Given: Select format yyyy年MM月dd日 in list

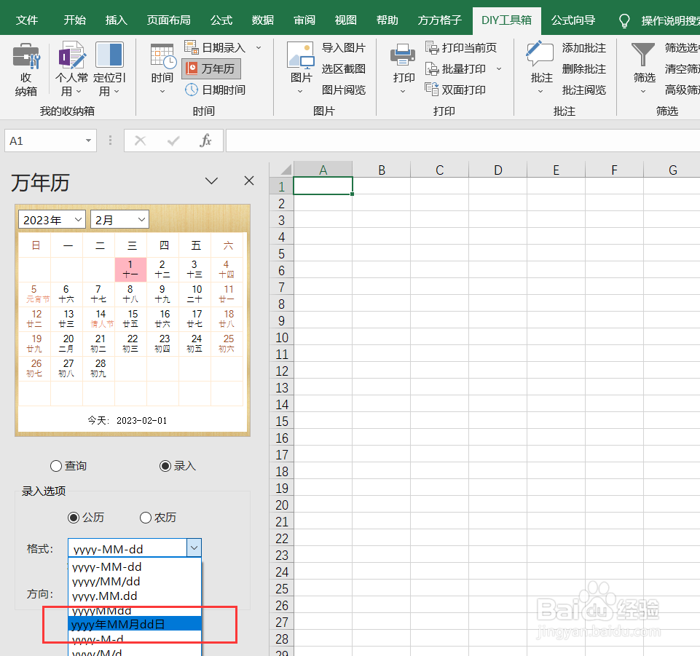Looking at the screenshot, I should click(135, 624).
